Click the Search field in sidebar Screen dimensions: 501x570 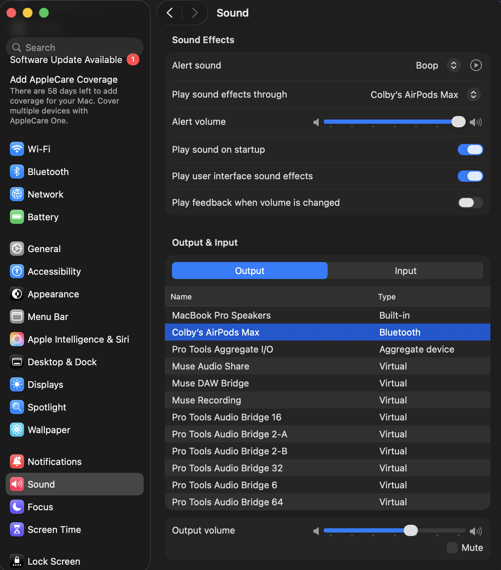coord(74,47)
